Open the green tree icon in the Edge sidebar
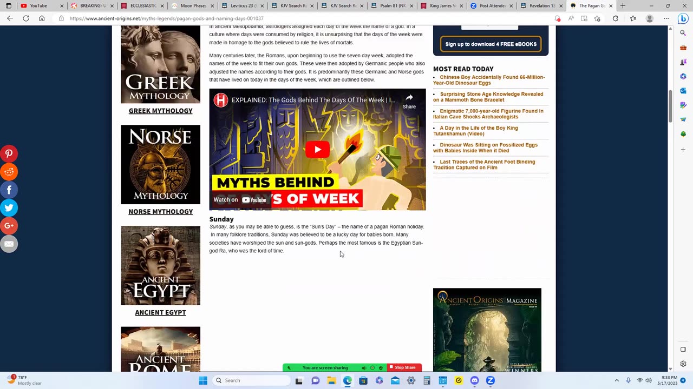Screen dimensions: 693x389 click(x=683, y=134)
